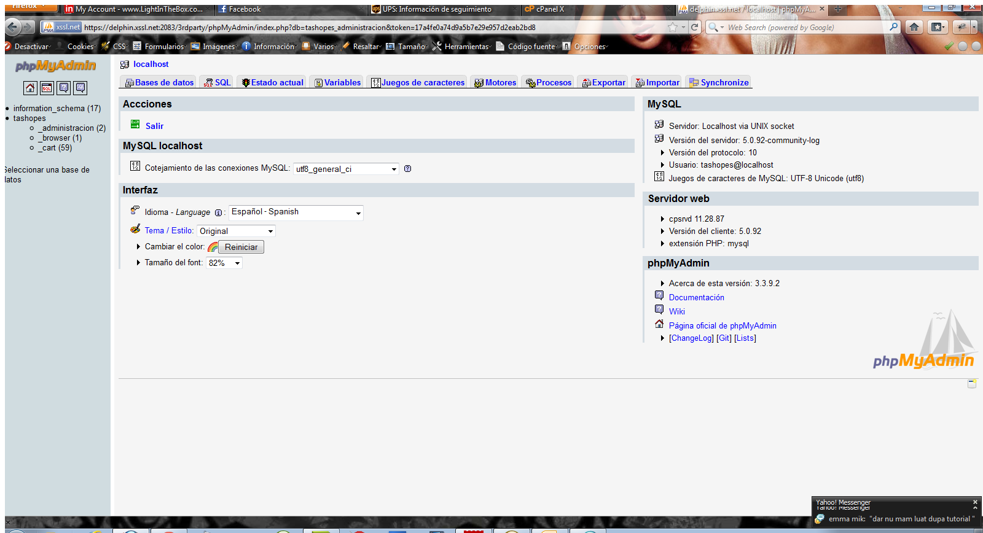The height and width of the screenshot is (533, 983).
Task: Click the language info icon
Action: pyautogui.click(x=218, y=213)
